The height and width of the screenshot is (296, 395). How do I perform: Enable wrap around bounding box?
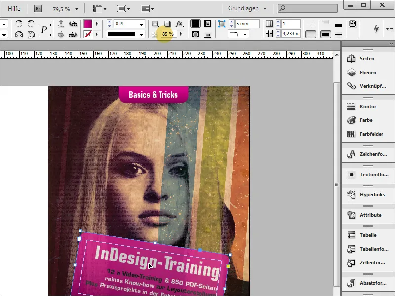(208, 24)
